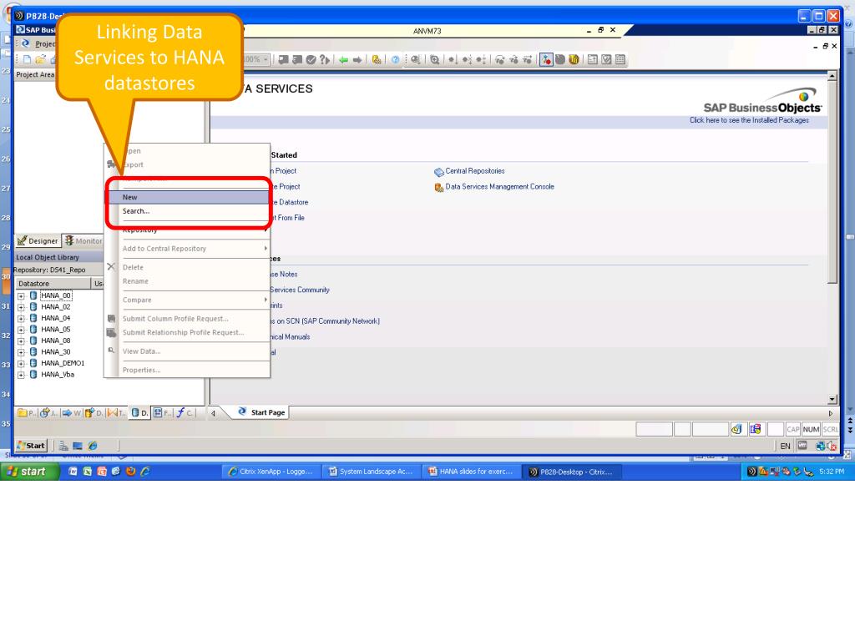Expand the HANA_08 datastore node
Viewport: 855px width, 641px height.
tap(21, 341)
